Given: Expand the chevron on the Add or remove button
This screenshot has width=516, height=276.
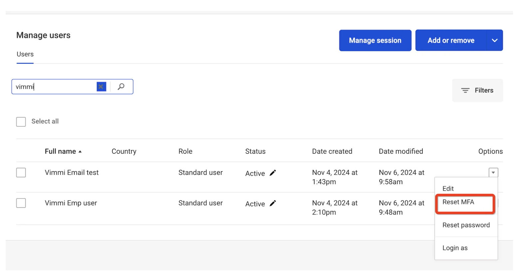Looking at the screenshot, I should (495, 40).
